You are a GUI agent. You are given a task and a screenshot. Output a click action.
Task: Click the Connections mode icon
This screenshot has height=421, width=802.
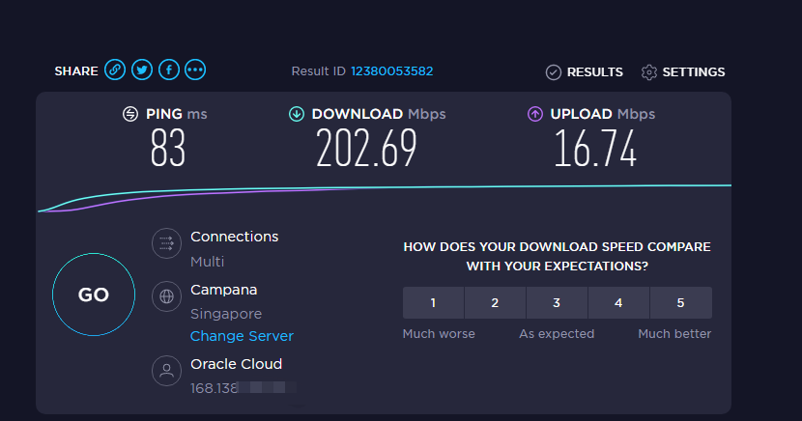tap(166, 243)
